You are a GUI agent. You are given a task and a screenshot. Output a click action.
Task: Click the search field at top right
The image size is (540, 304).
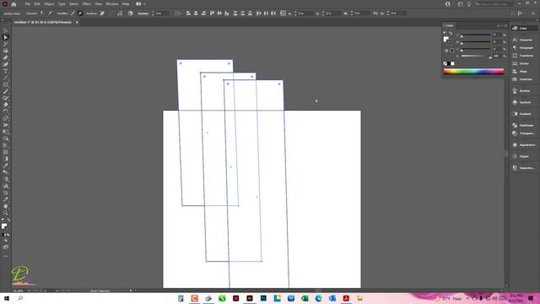tap(494, 4)
